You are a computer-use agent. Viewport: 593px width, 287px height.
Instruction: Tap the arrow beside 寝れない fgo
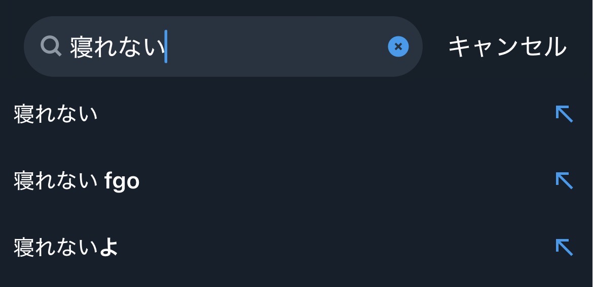(564, 180)
